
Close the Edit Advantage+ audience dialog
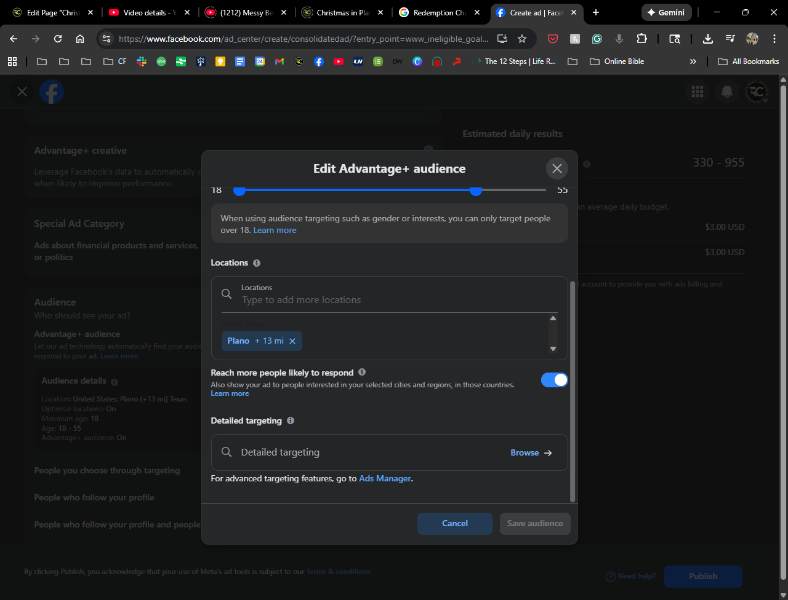(557, 168)
